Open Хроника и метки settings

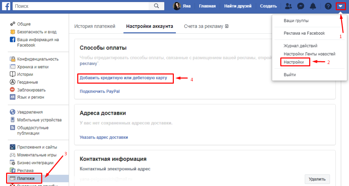pos(33,67)
